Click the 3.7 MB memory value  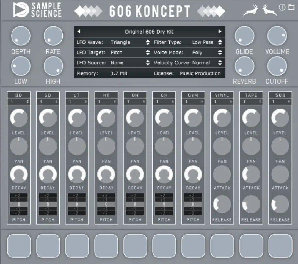(119, 73)
